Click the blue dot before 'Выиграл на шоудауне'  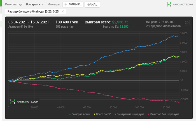click(x=115, y=114)
